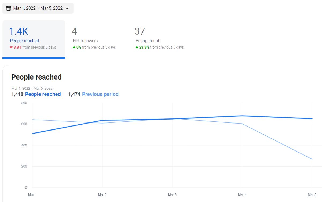Click the green up arrow by 0%
The height and width of the screenshot is (202, 322).
tap(74, 47)
